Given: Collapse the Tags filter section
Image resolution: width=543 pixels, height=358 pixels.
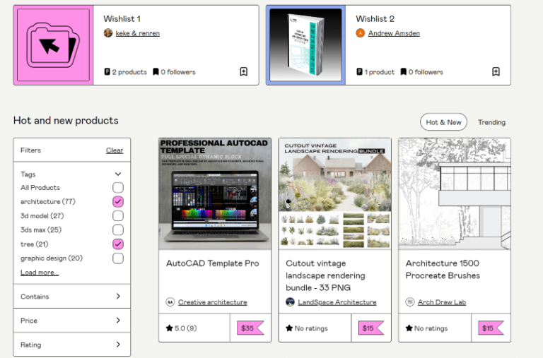Looking at the screenshot, I should 118,174.
